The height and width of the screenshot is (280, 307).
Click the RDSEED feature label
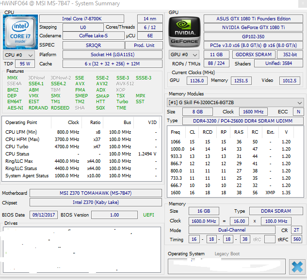pyautogui.click(x=60, y=108)
